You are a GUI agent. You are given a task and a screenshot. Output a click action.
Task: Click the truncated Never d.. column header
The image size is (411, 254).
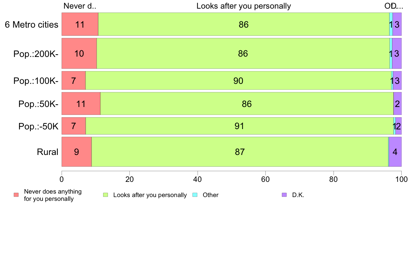pyautogui.click(x=80, y=6)
